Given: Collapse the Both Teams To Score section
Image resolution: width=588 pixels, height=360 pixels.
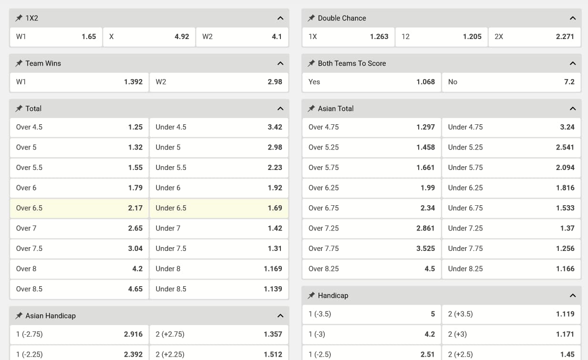Looking at the screenshot, I should click(x=573, y=63).
